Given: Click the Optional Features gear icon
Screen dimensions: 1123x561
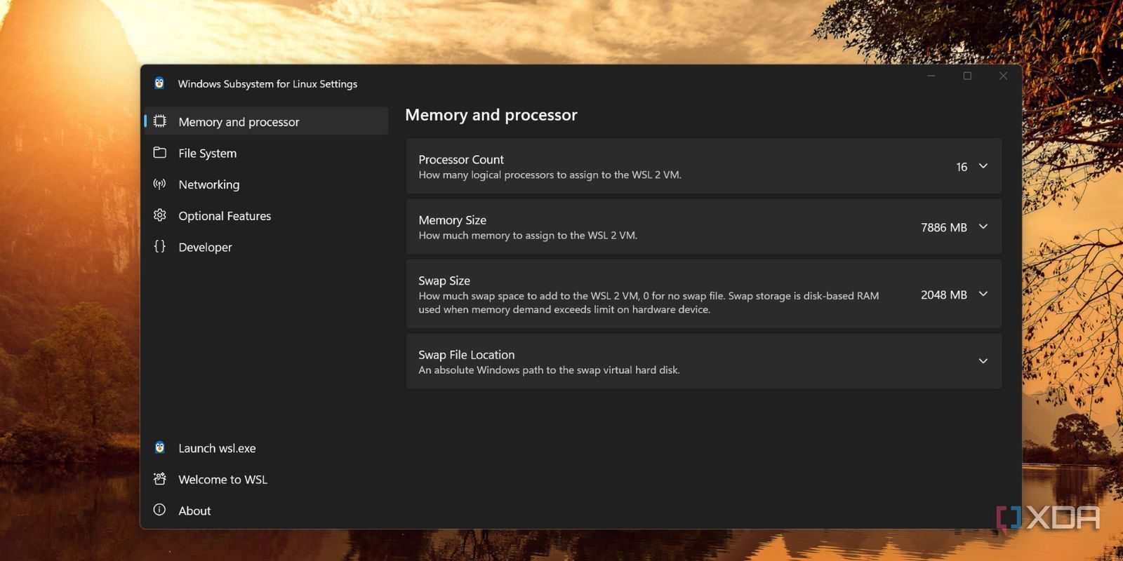Looking at the screenshot, I should pos(160,215).
